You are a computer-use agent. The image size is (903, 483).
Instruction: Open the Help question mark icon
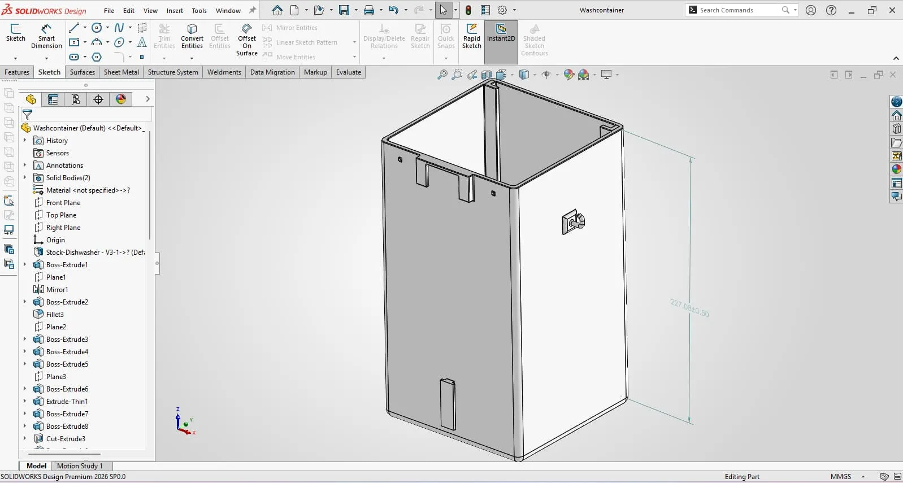coord(831,10)
